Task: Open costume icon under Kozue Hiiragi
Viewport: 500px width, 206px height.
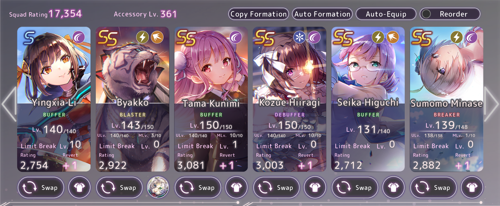Action: coord(315,187)
